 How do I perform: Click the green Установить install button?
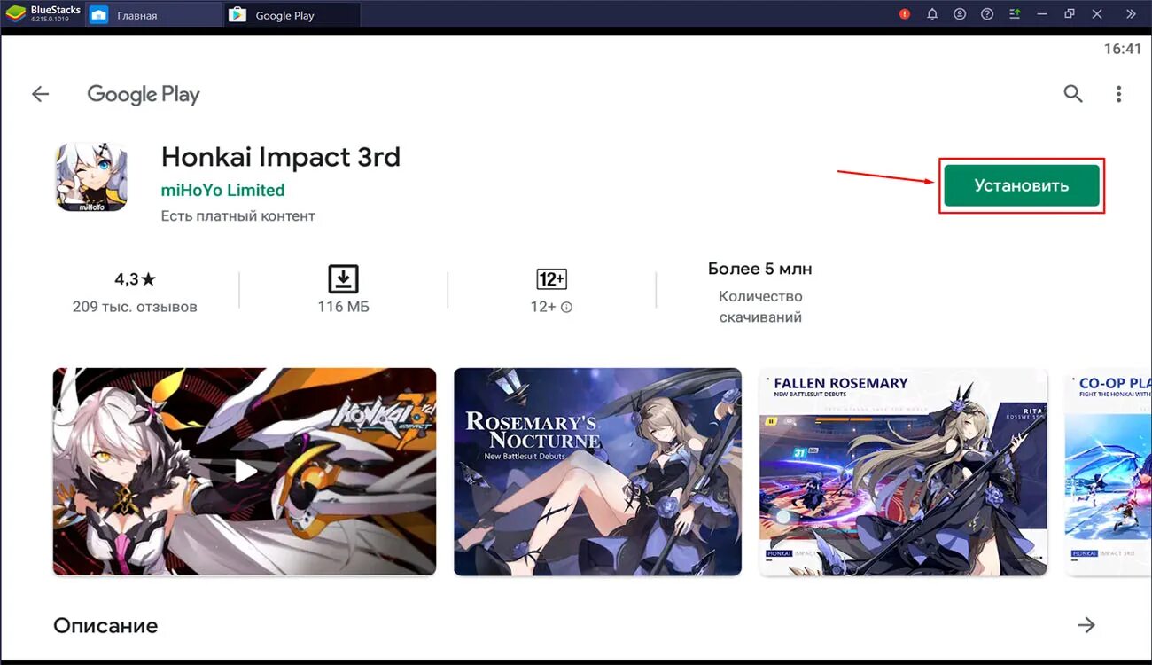pyautogui.click(x=1021, y=185)
